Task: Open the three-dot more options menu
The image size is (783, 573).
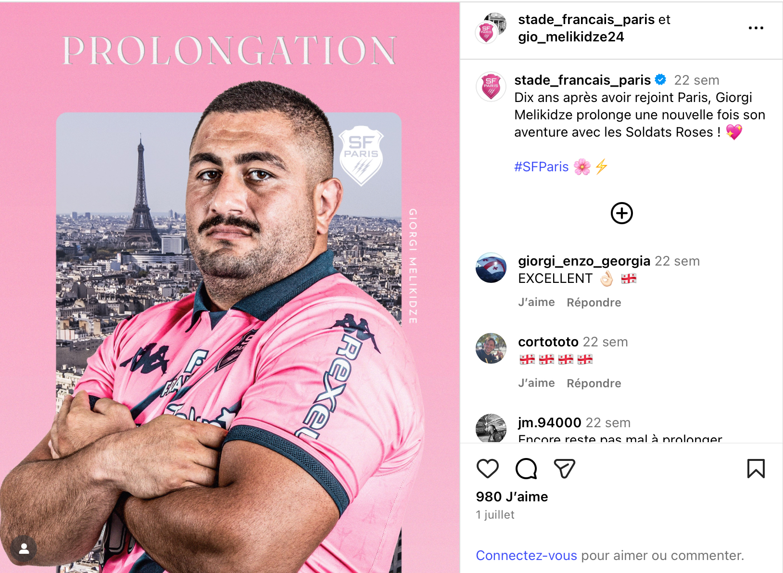Action: click(x=756, y=28)
